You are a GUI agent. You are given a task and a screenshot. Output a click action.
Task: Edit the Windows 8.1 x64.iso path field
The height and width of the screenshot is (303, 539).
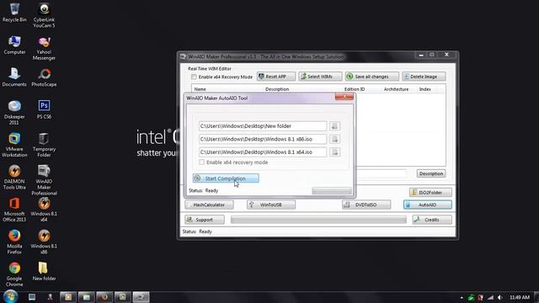coord(263,152)
